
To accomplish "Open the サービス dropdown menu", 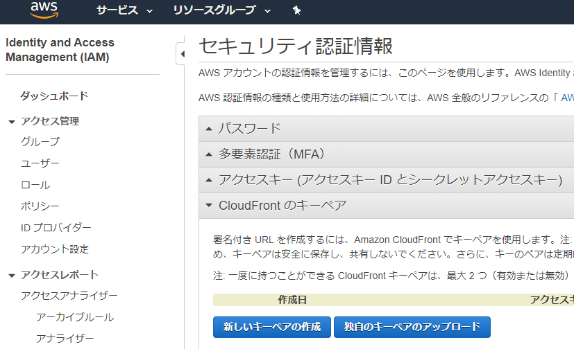I will (x=124, y=10).
